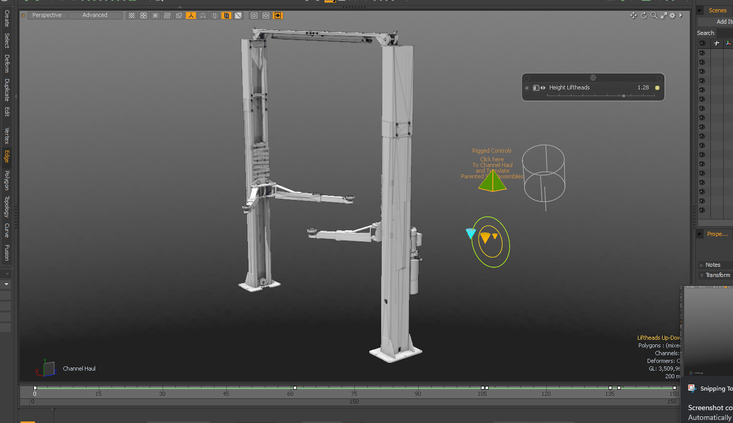733x423 pixels.
Task: Open the viewport settings gear
Action: coord(672,15)
